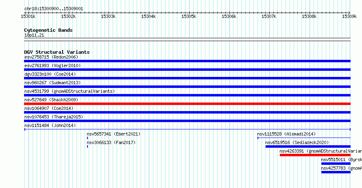Viewport: 362px width, 188px height.
Task: Click the 15309k ruler label
Action: (349, 16)
